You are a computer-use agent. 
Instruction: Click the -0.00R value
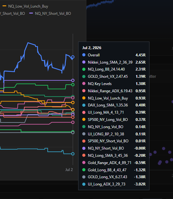click(140, 148)
